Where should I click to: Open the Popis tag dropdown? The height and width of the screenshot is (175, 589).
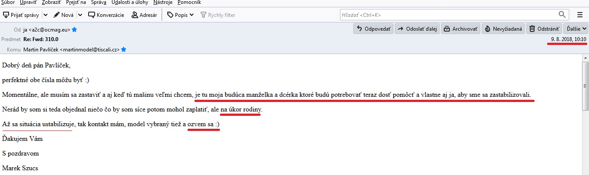click(x=180, y=15)
